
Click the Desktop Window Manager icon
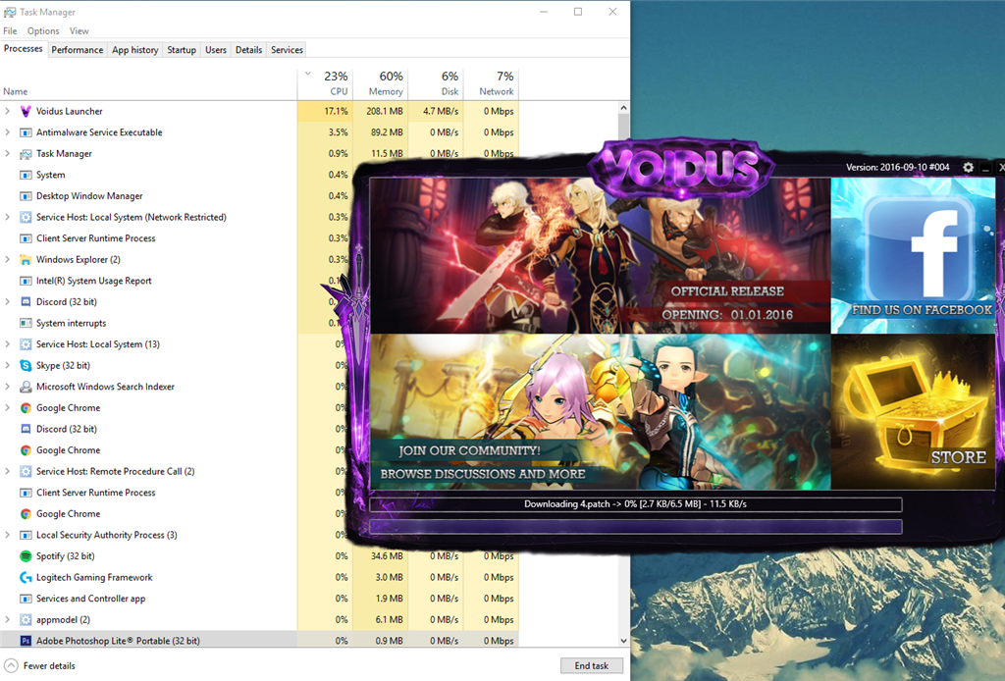[x=26, y=196]
